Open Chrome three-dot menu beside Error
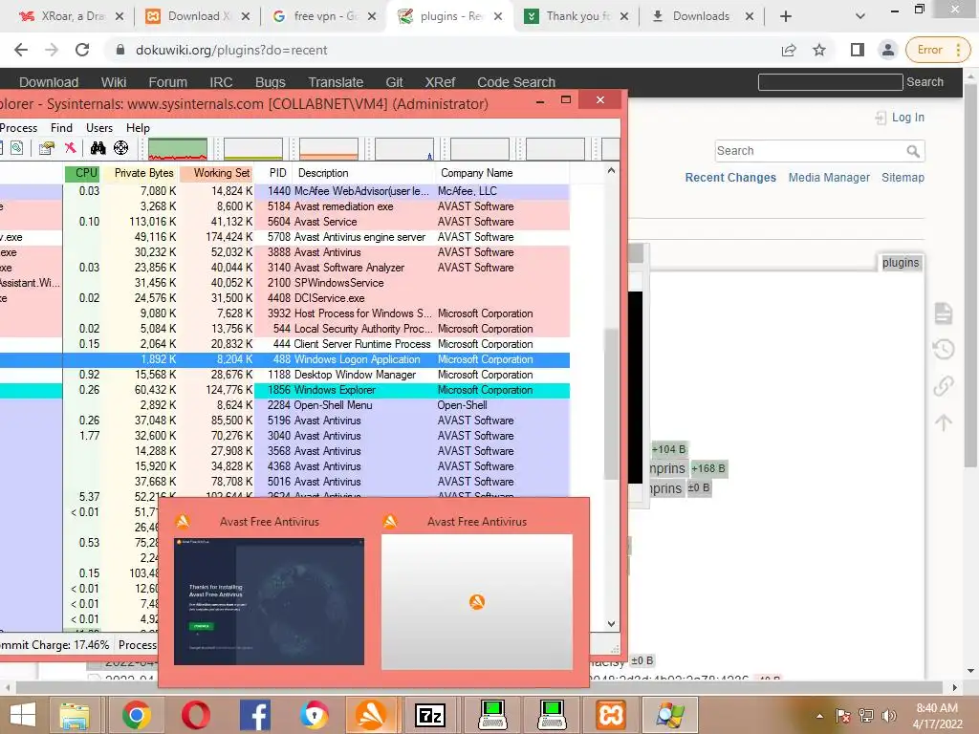Screen dimensions: 979x734 click(958, 50)
